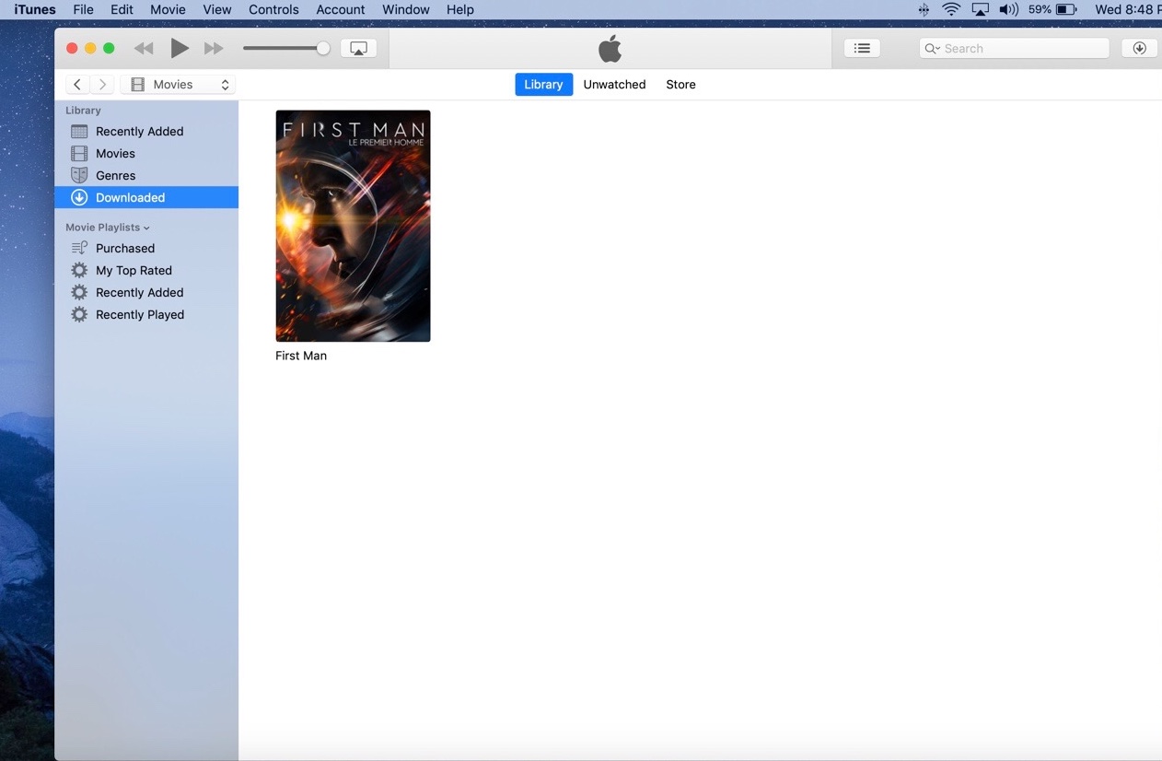Click the Play button in the toolbar
Image resolution: width=1162 pixels, height=761 pixels.
(x=180, y=48)
